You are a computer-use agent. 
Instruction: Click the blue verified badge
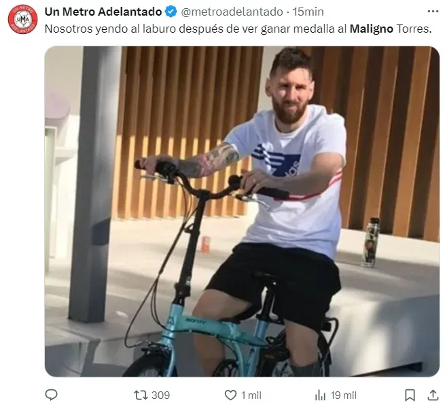tap(171, 12)
